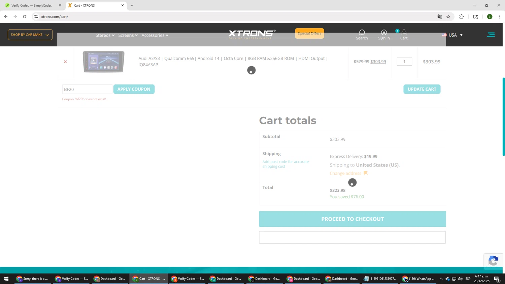
Task: Click the XTRONS logo
Action: 252,34
